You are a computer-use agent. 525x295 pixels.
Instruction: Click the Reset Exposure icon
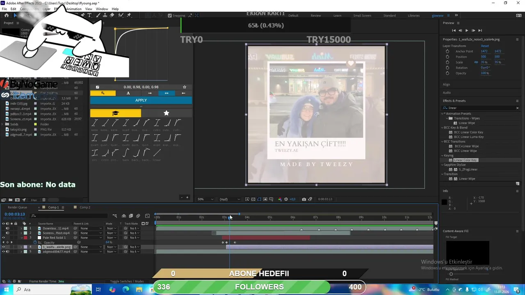286,199
